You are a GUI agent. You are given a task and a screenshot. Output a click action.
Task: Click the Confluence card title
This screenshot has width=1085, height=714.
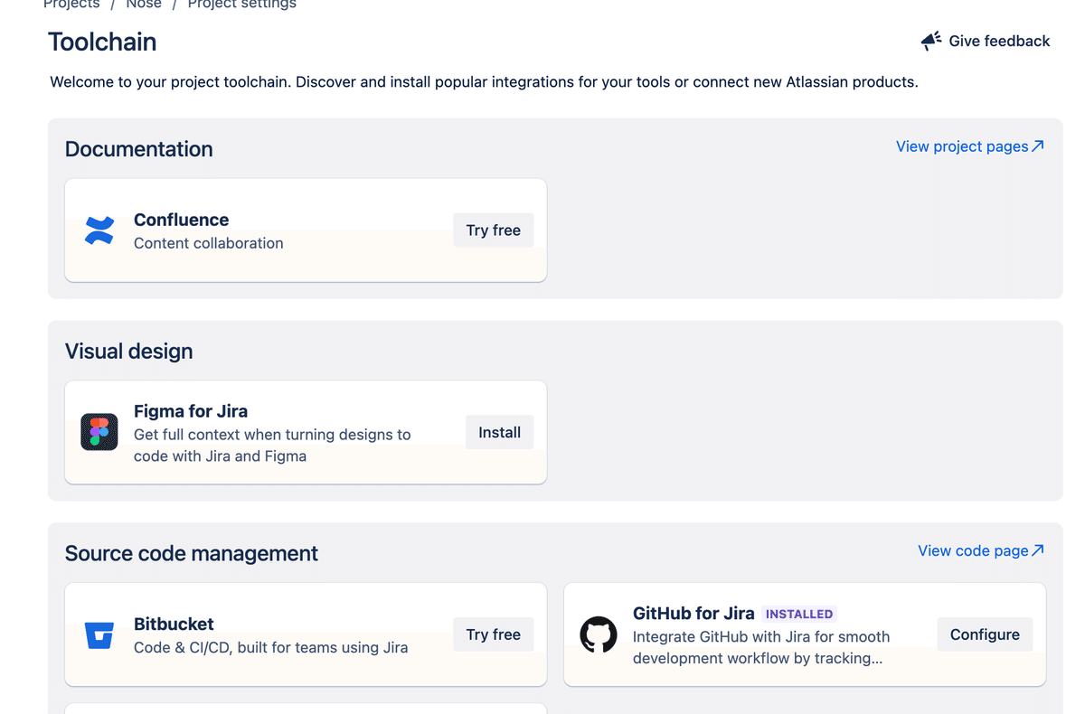click(181, 220)
